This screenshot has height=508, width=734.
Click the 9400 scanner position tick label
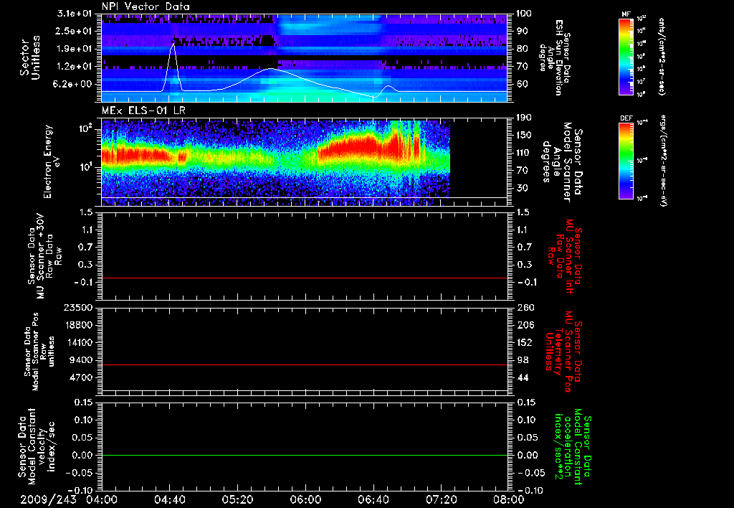[x=82, y=360]
